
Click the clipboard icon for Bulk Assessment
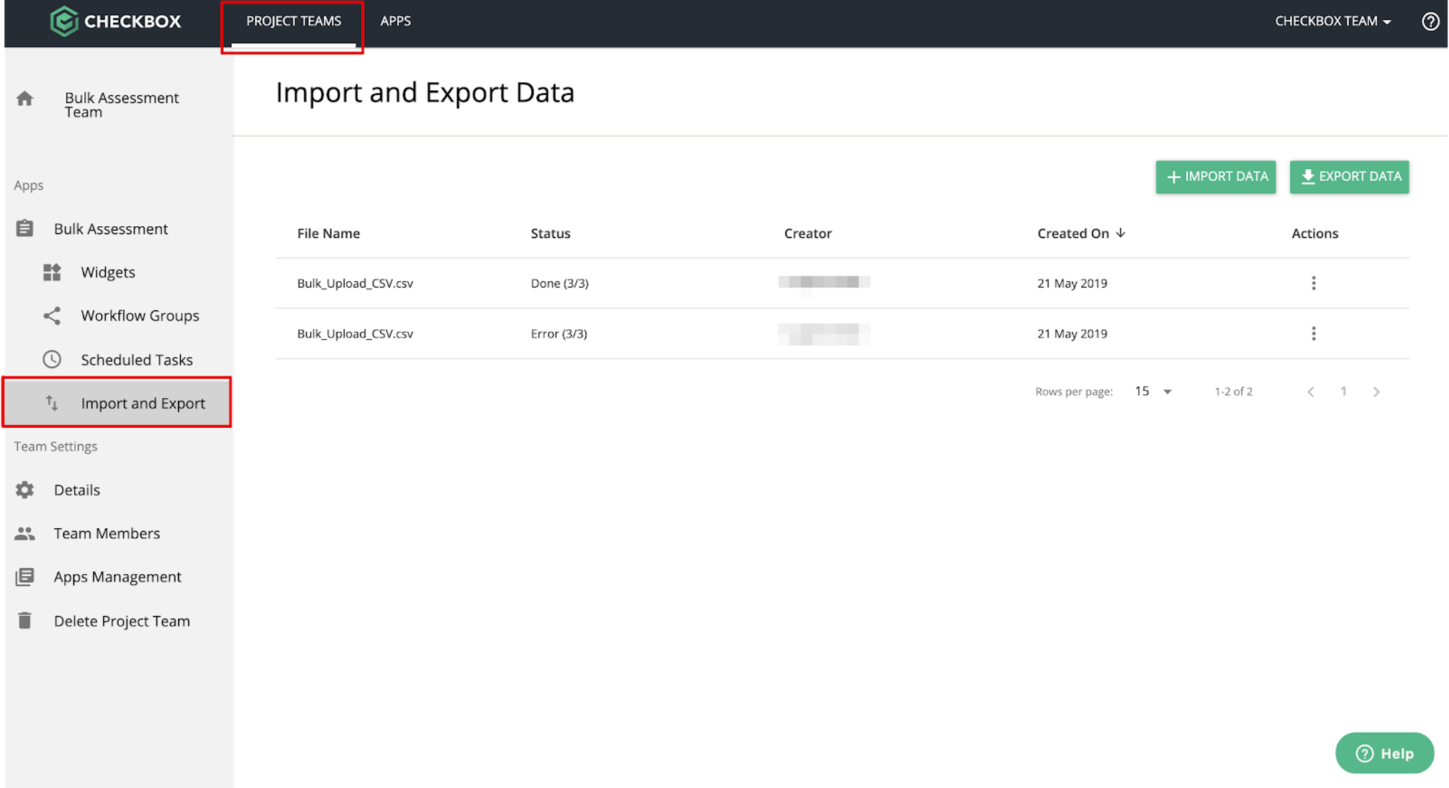[25, 228]
